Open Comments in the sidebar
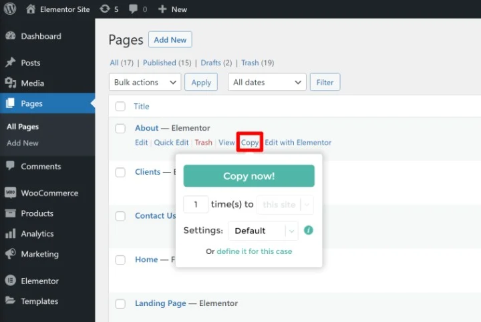 click(41, 166)
